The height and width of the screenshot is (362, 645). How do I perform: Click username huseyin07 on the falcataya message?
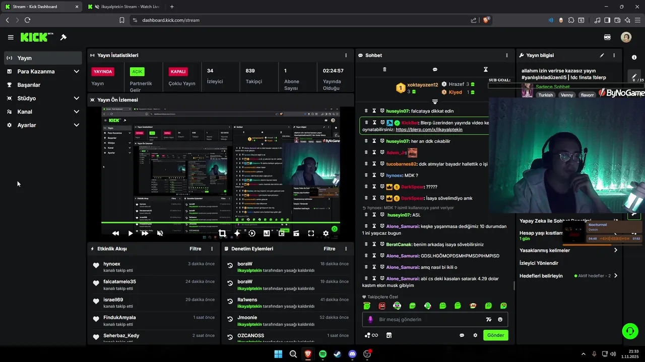(x=398, y=111)
